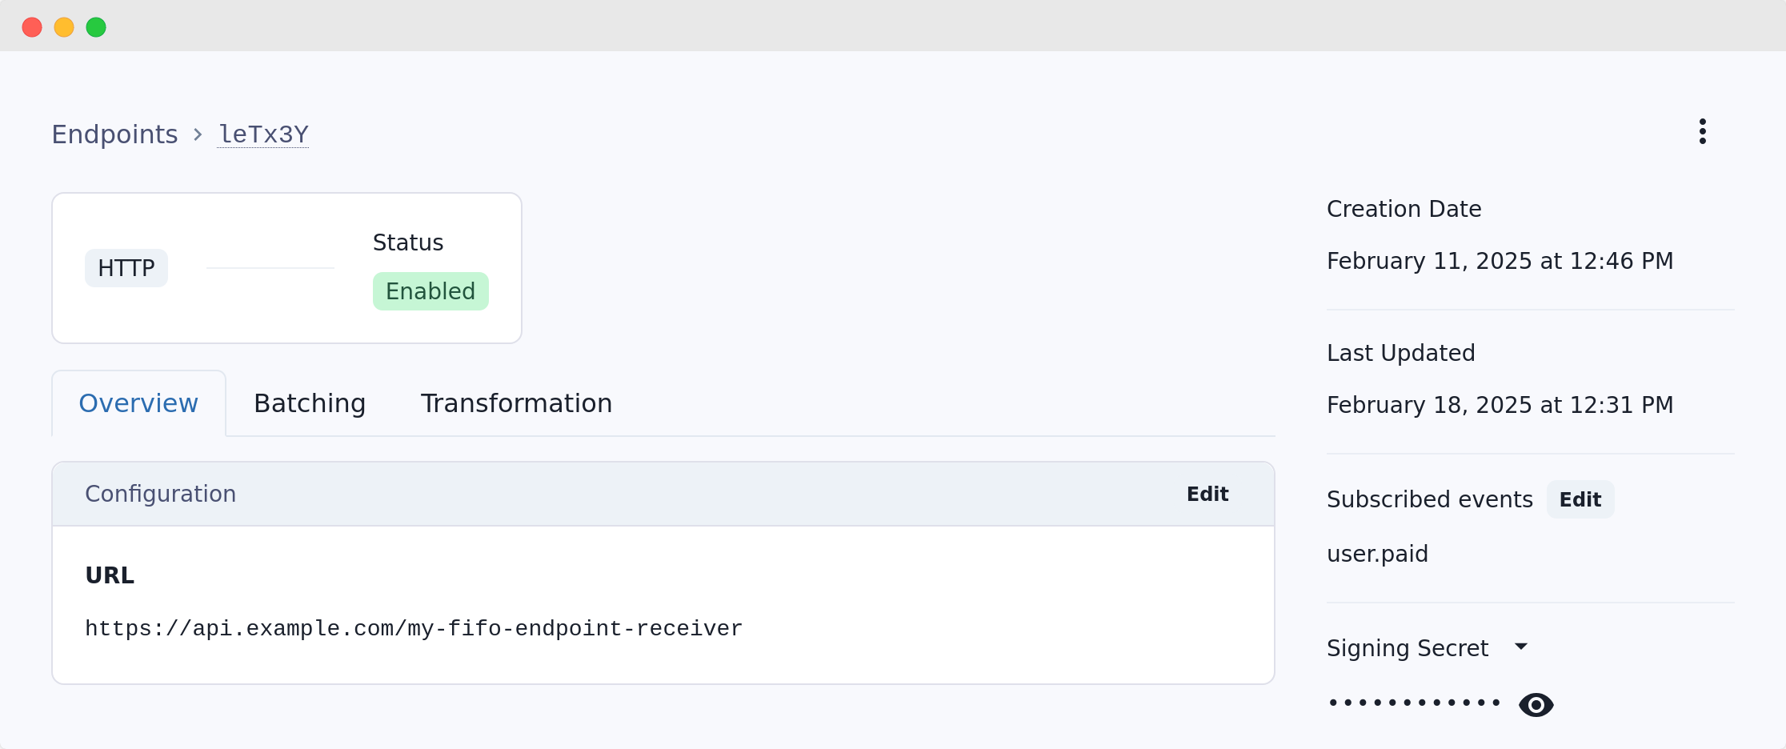Edit the Configuration section
Viewport: 1786px width, 749px height.
click(x=1207, y=494)
